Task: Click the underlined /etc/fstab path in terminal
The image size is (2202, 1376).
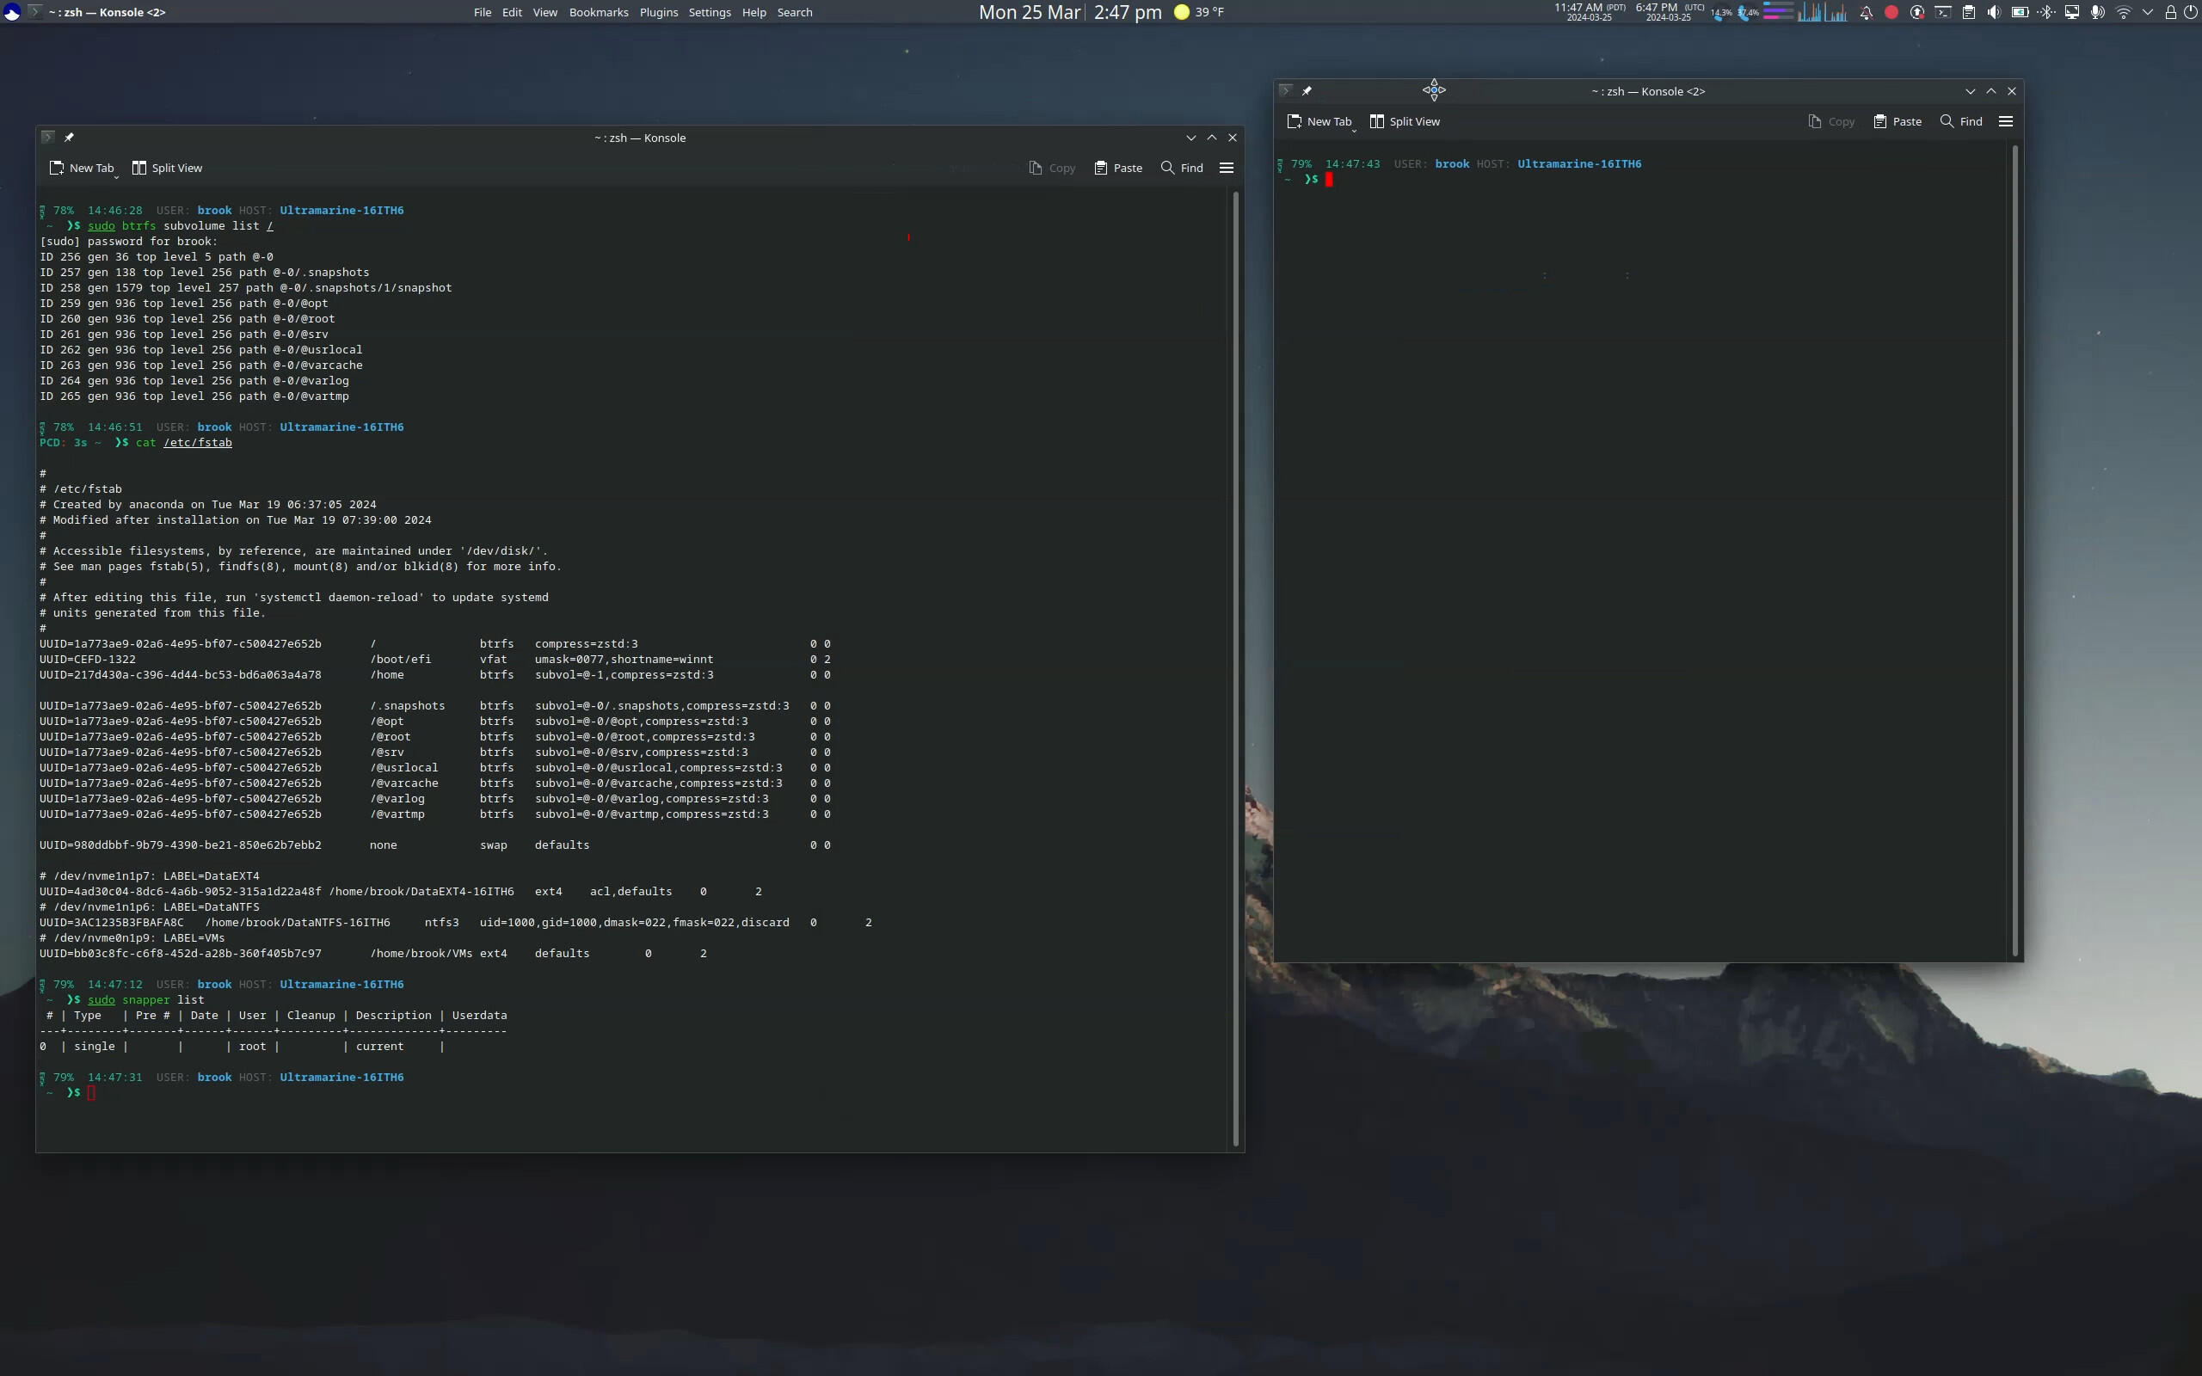Action: 198,442
